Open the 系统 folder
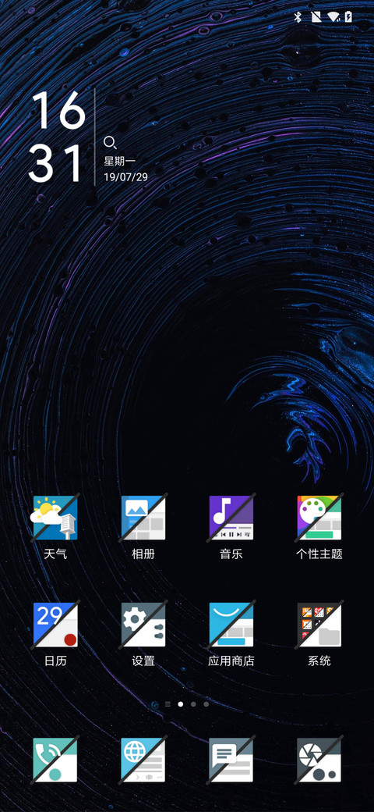Image resolution: width=374 pixels, height=812 pixels. pyautogui.click(x=319, y=625)
